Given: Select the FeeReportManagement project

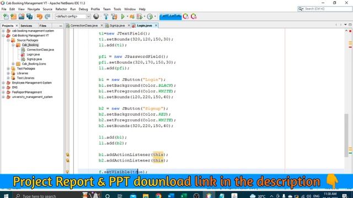Looking at the screenshot, I should (27, 92).
